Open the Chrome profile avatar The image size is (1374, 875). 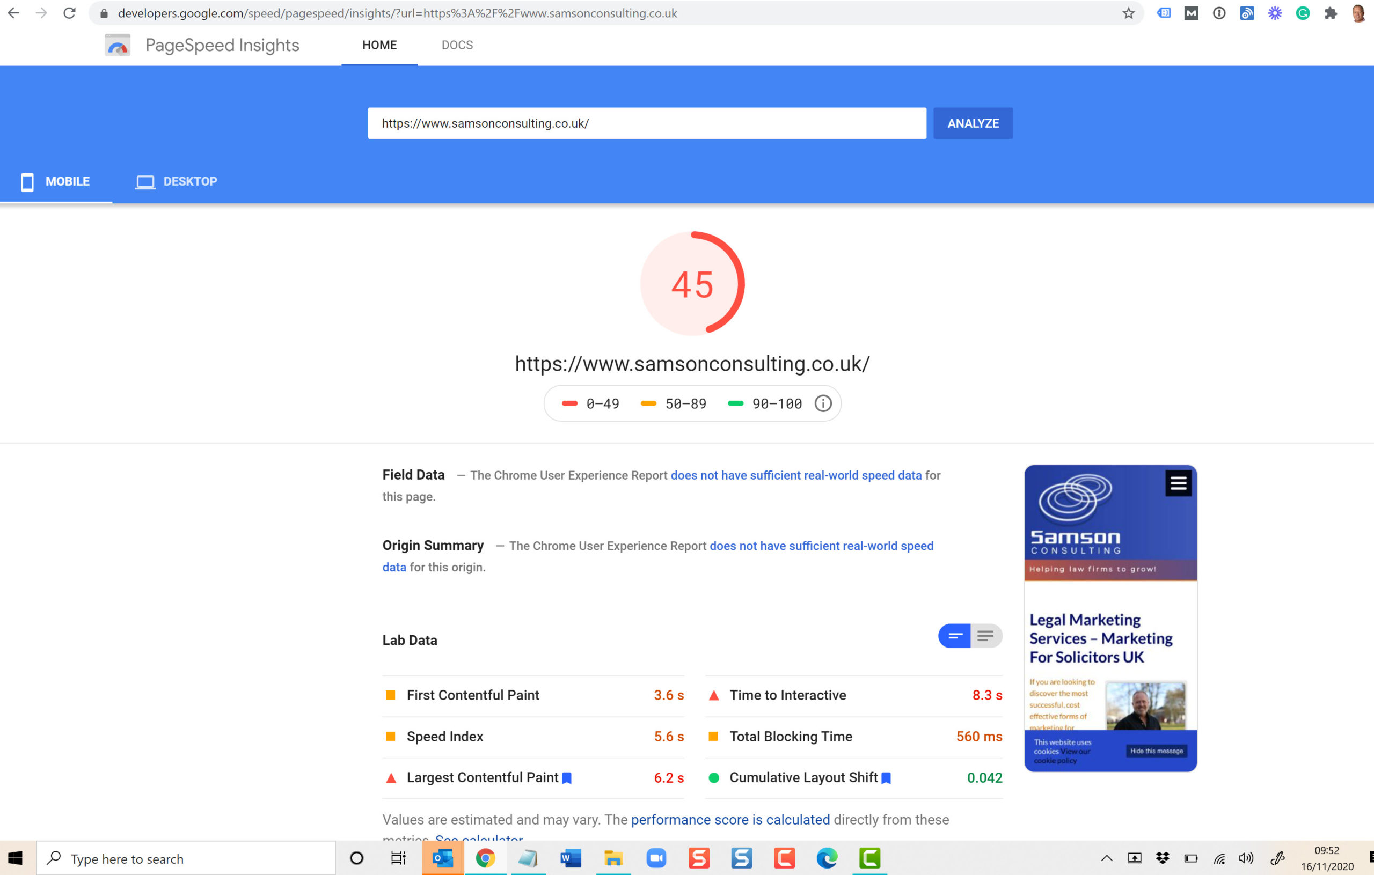(1358, 13)
